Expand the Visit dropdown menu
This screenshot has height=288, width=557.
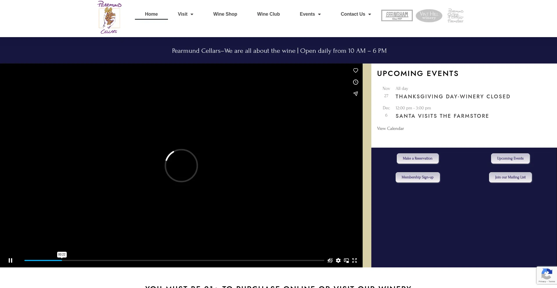185,14
